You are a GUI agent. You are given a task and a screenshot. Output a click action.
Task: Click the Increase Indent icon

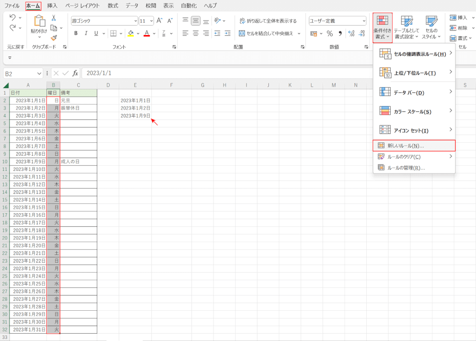[227, 33]
